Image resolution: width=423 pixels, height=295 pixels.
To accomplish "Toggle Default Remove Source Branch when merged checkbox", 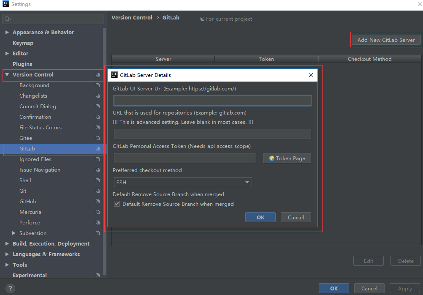I will (x=117, y=204).
